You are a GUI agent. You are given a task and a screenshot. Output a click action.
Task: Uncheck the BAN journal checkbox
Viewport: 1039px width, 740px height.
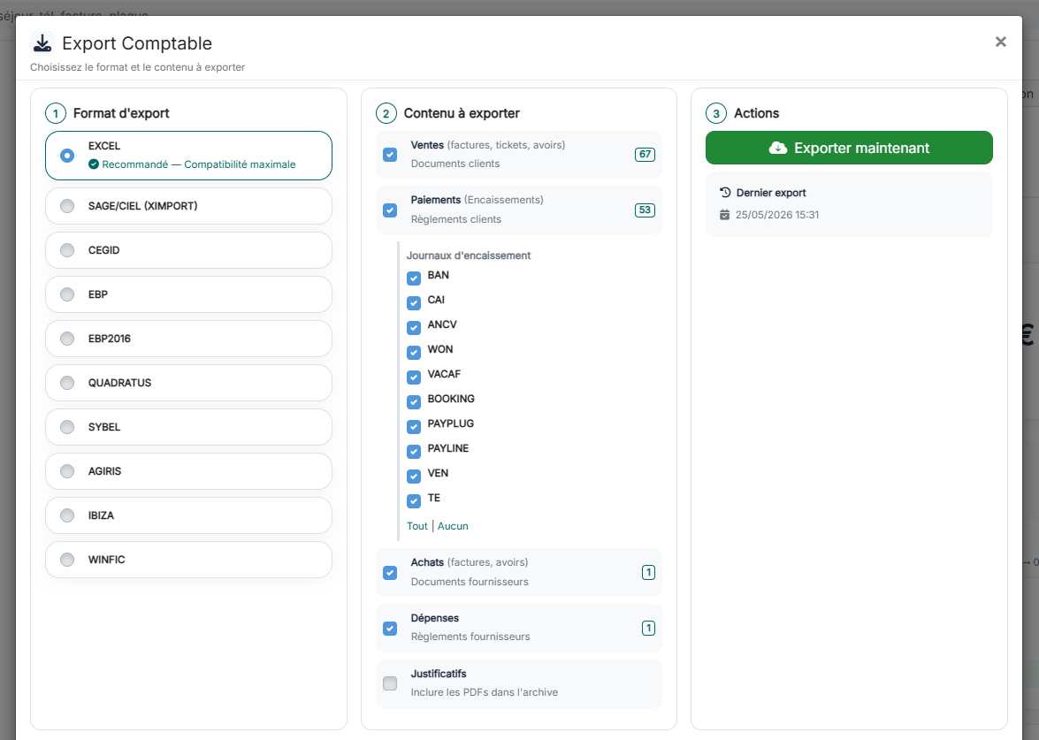(x=414, y=278)
